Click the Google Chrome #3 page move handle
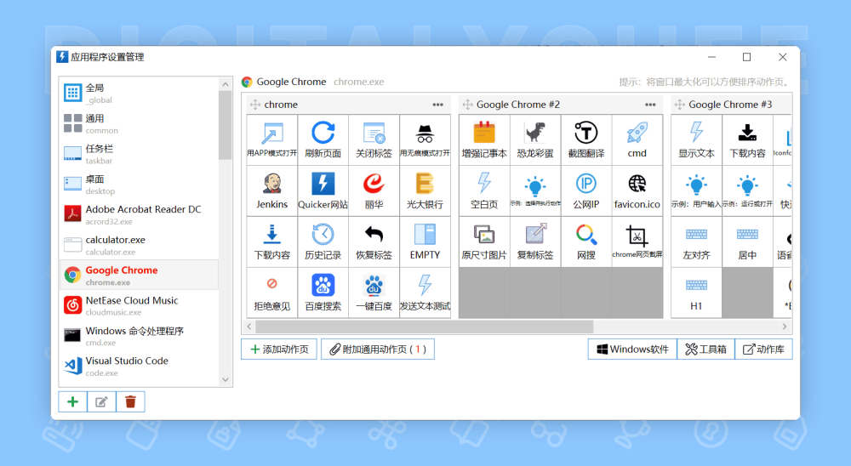This screenshot has width=851, height=466. point(679,105)
